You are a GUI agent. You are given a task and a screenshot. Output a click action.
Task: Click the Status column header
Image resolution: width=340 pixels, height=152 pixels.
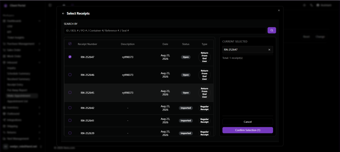(x=185, y=44)
